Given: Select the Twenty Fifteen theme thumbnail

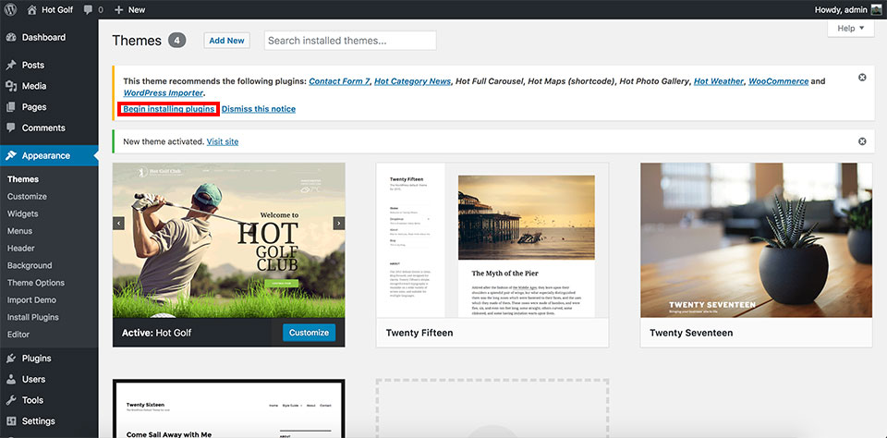Looking at the screenshot, I should 492,240.
